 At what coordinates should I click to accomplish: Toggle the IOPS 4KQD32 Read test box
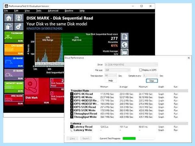pos(72,101)
